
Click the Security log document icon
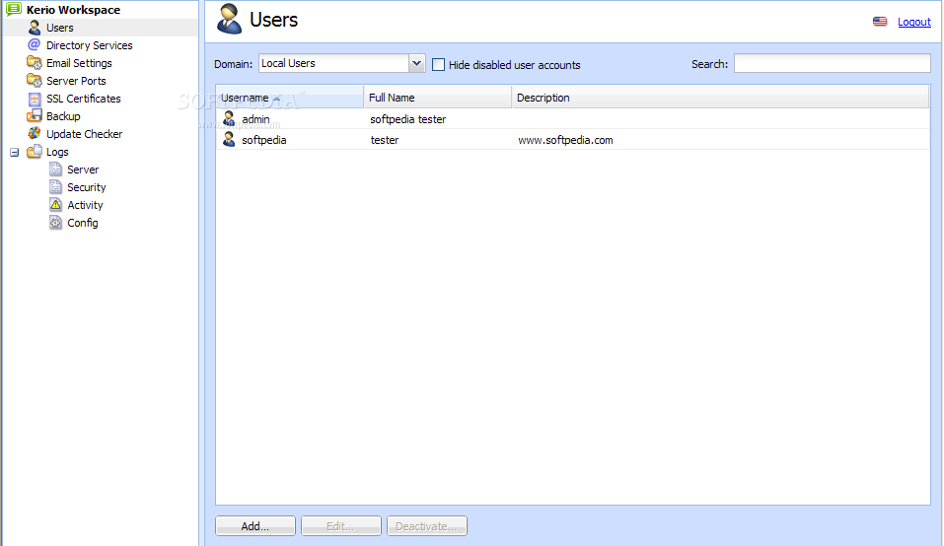[55, 187]
